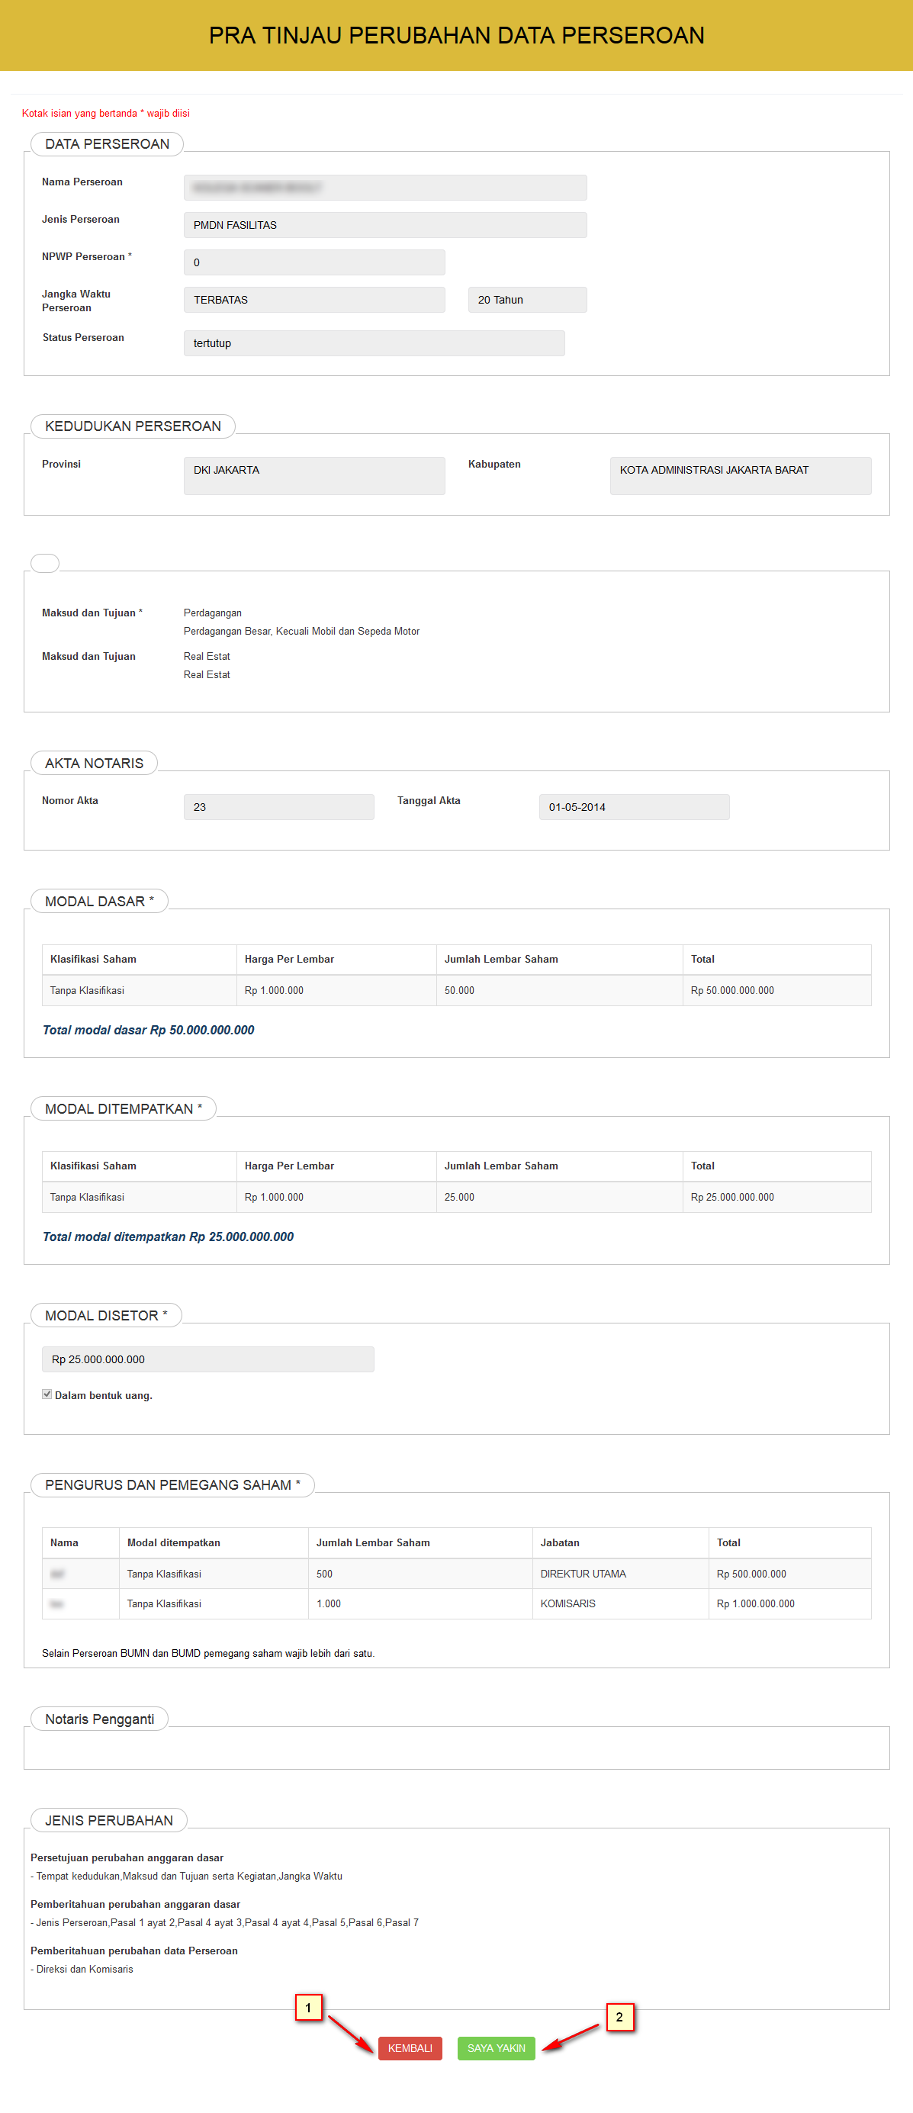This screenshot has height=2113, width=913.
Task: Select the DIREKTUR UTAMA cell in shareholders table
Action: tap(583, 1573)
